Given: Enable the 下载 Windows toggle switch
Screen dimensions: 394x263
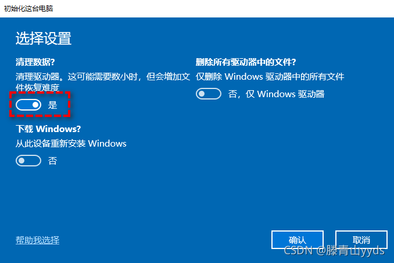Looking at the screenshot, I should click(28, 161).
